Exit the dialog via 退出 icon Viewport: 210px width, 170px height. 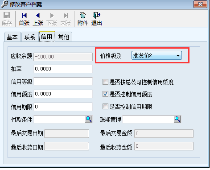[97, 19]
